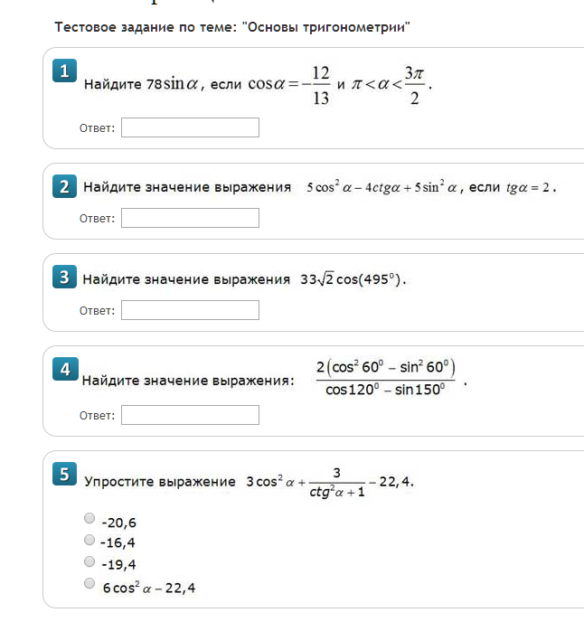The height and width of the screenshot is (622, 584).
Task: Choose the -19,4 radio button
Action: [x=89, y=561]
